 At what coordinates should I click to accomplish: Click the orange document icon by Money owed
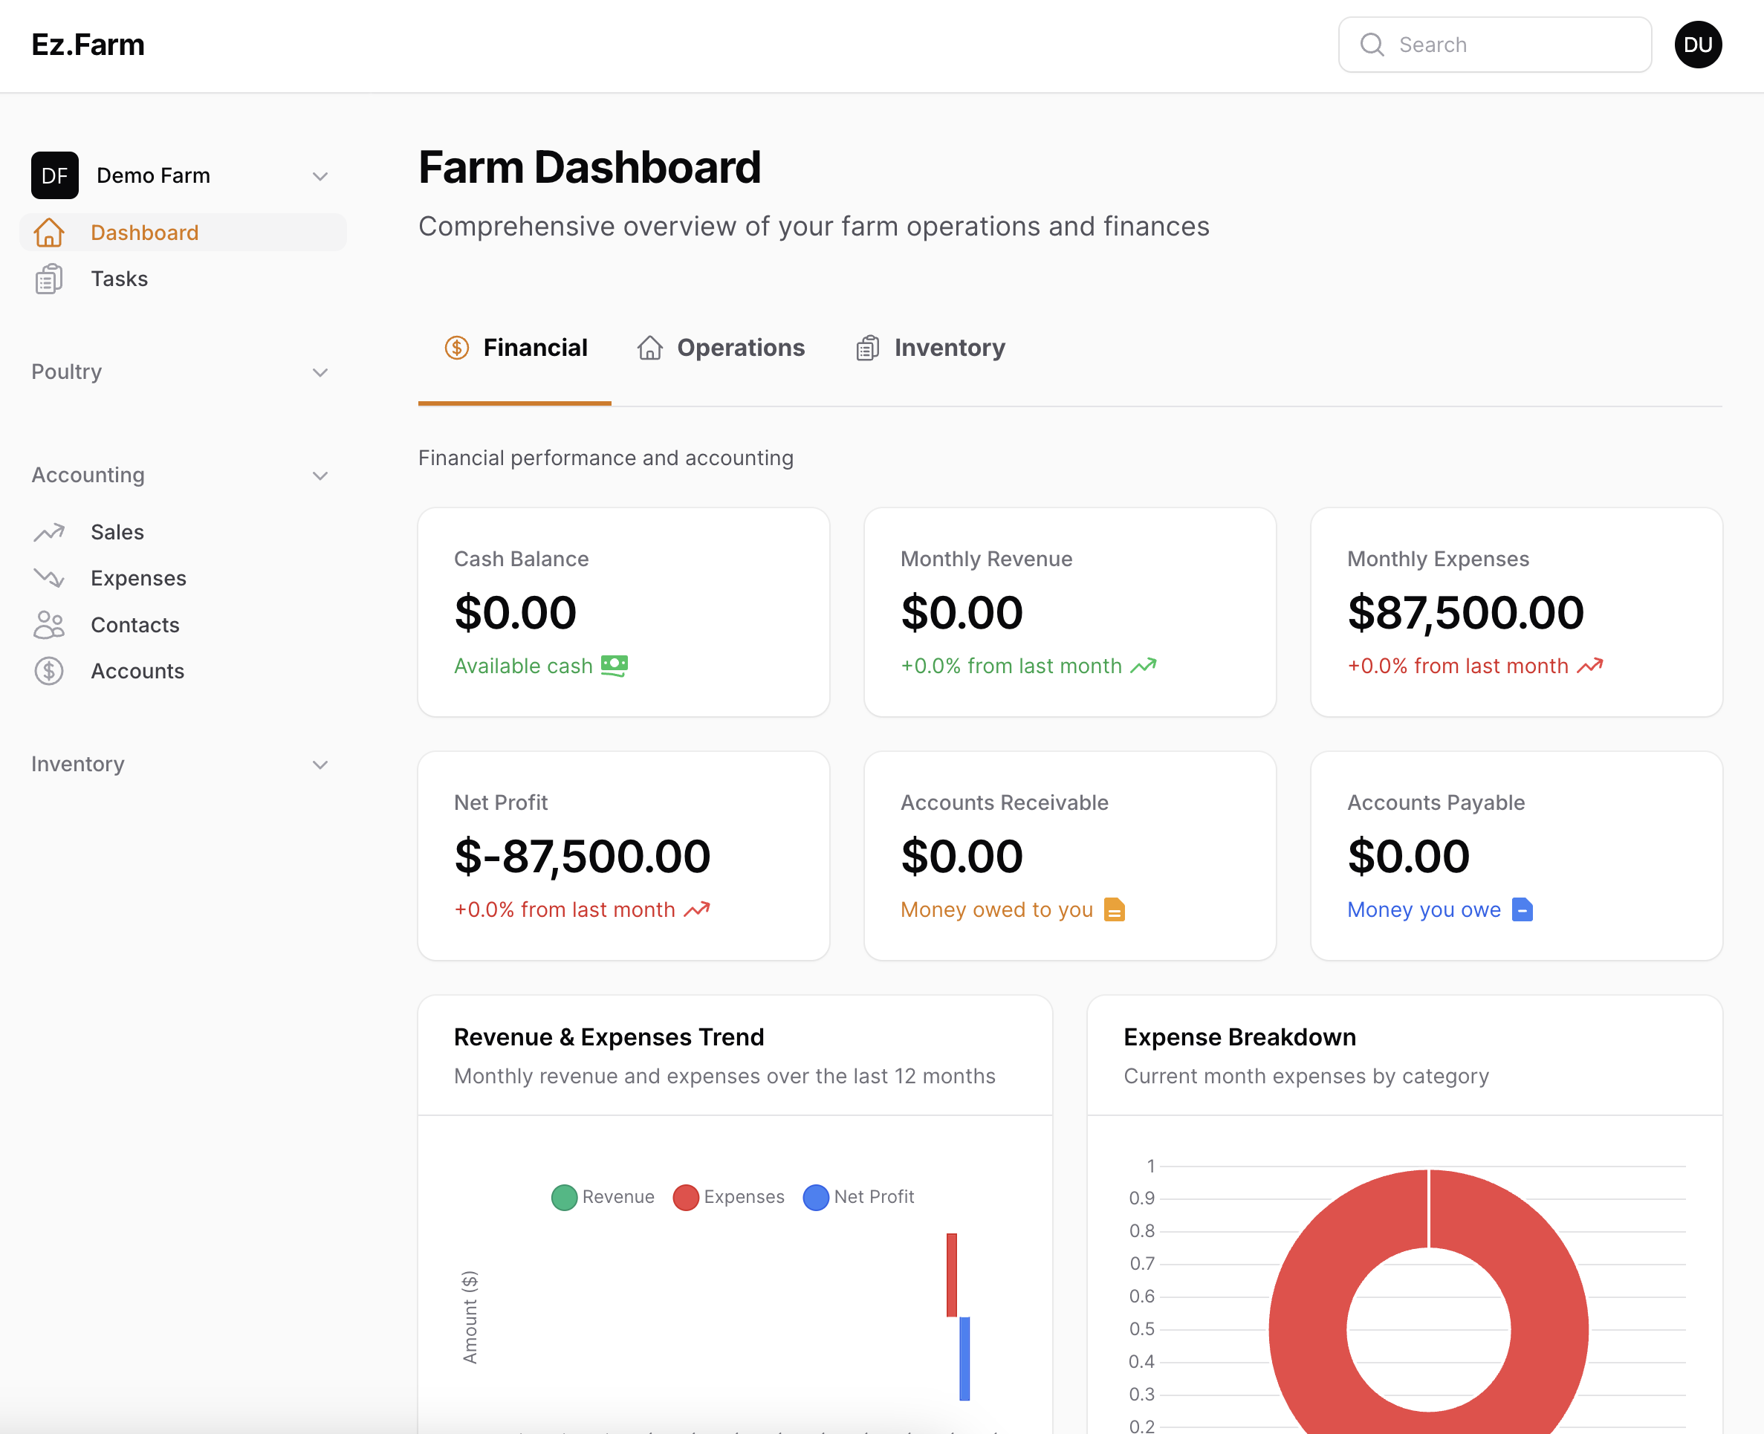tap(1114, 909)
